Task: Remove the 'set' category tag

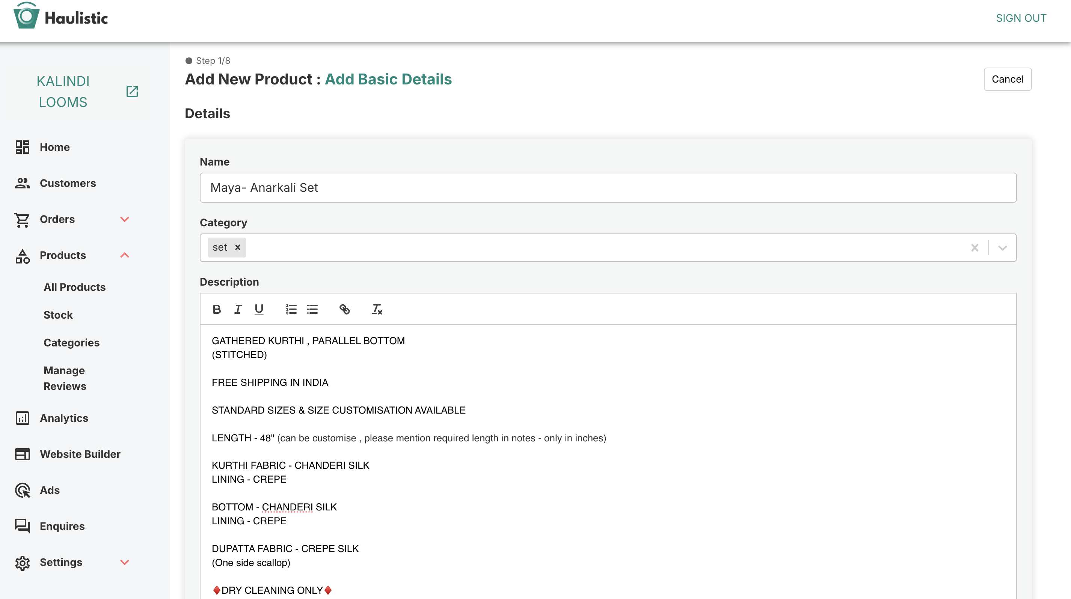Action: pyautogui.click(x=238, y=247)
